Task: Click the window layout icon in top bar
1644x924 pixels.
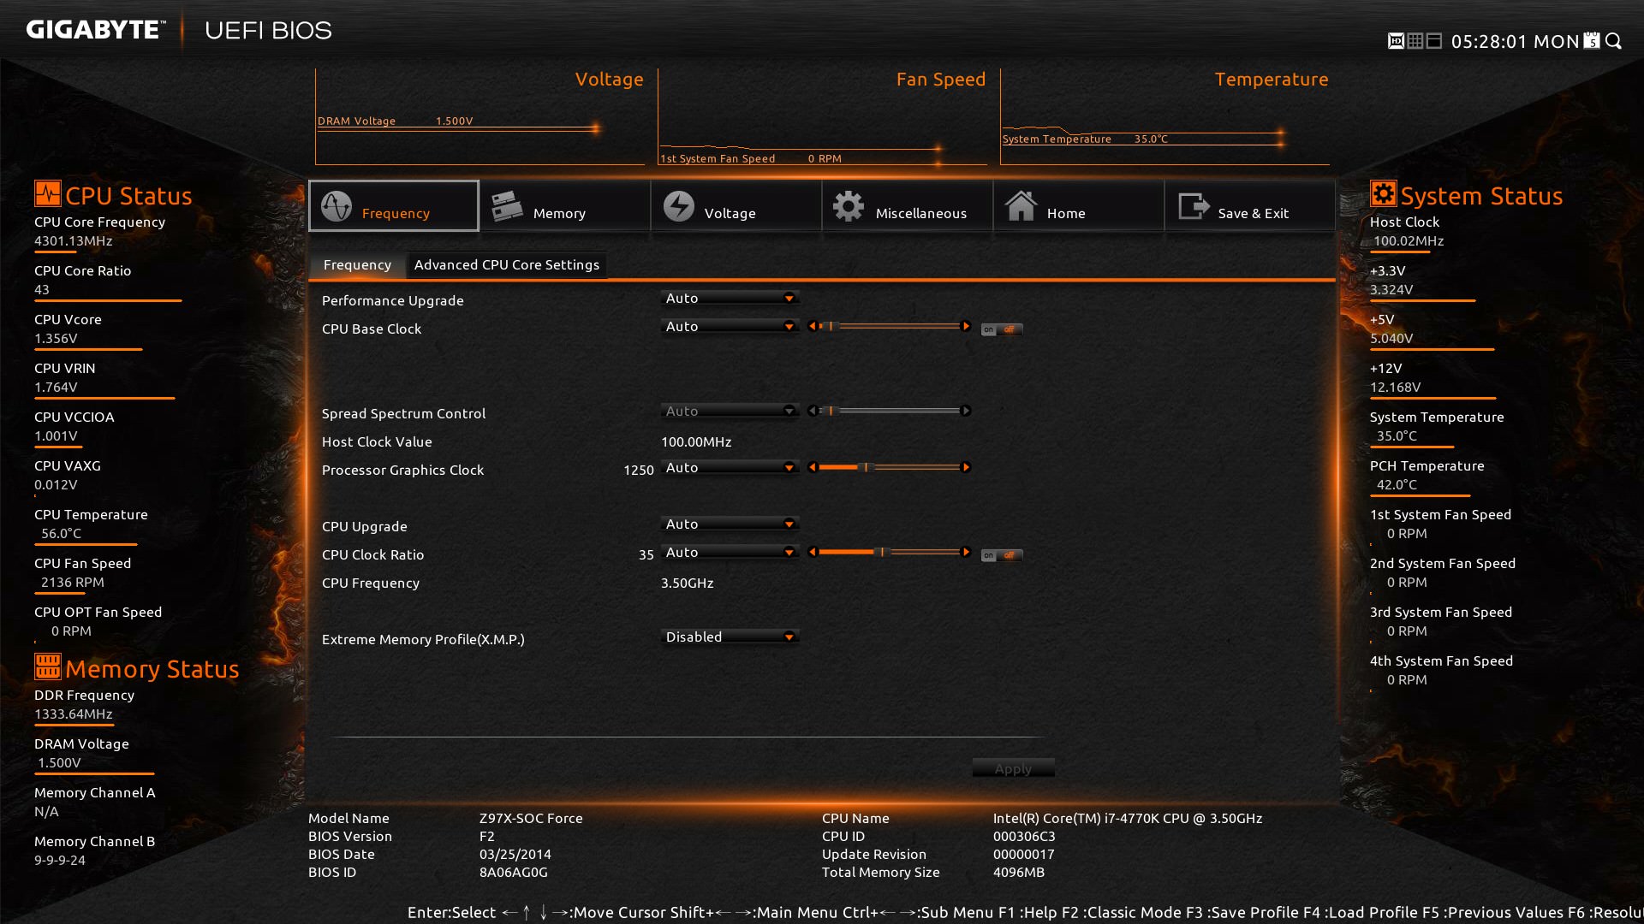Action: (x=1435, y=41)
